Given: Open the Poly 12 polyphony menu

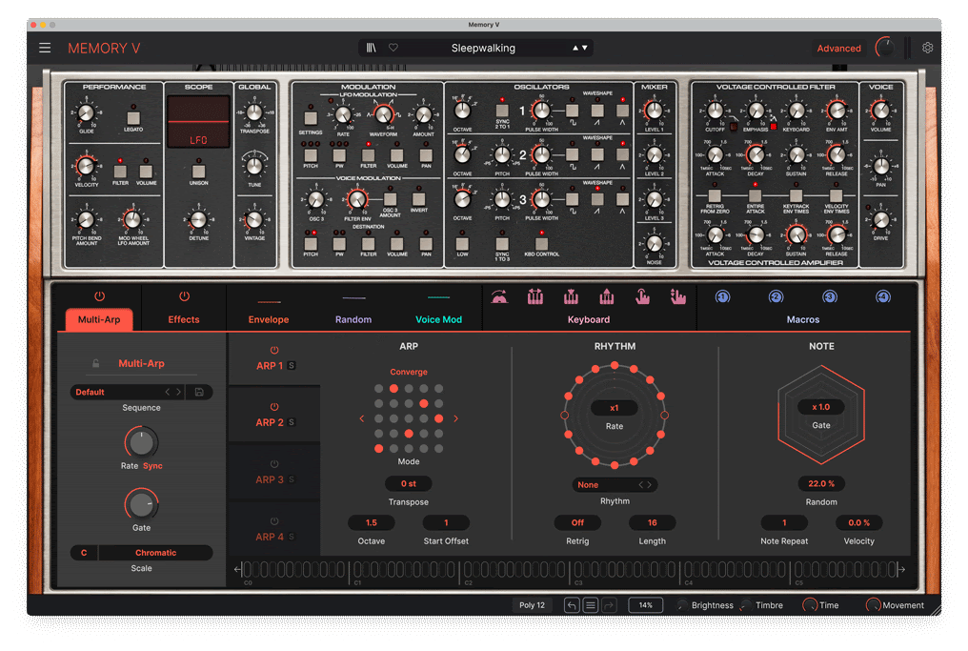Looking at the screenshot, I should pos(533,605).
